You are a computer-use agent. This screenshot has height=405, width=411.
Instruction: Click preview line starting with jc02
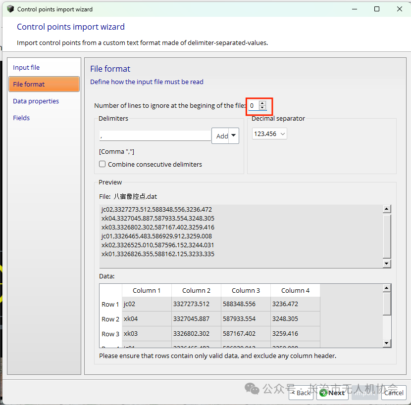(x=156, y=210)
